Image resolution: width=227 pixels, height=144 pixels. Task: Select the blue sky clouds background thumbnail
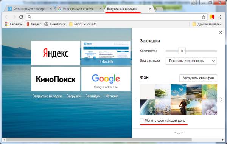[x=179, y=92]
